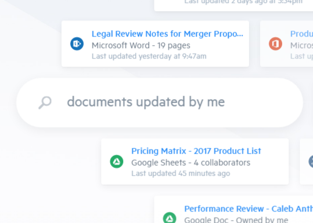Open Pricing Matrix - 2017 Product List link
313x223 pixels.
[196, 151]
